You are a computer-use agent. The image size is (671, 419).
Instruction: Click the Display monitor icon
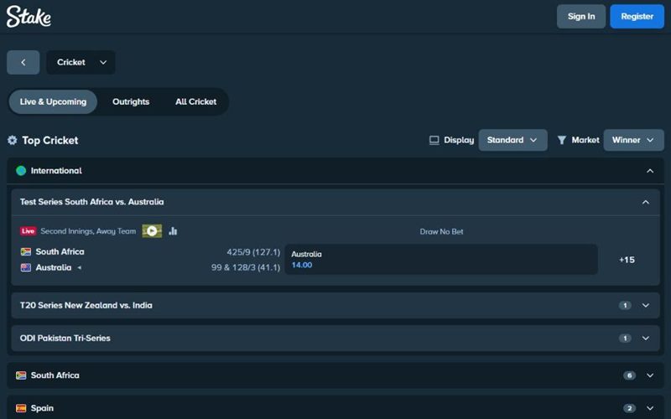pyautogui.click(x=434, y=140)
